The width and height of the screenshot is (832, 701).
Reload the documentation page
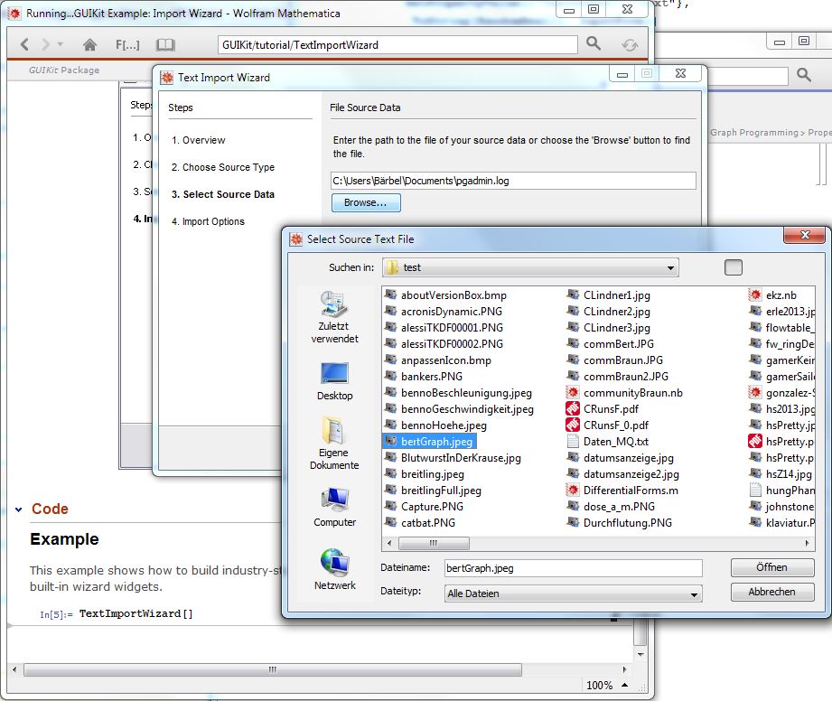click(630, 45)
